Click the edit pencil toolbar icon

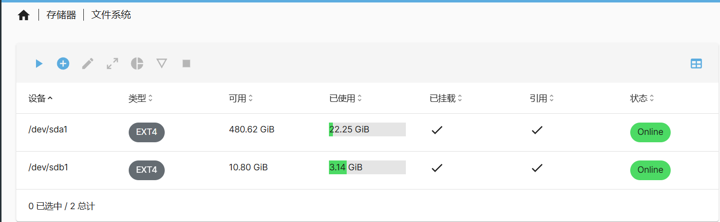[88, 63]
